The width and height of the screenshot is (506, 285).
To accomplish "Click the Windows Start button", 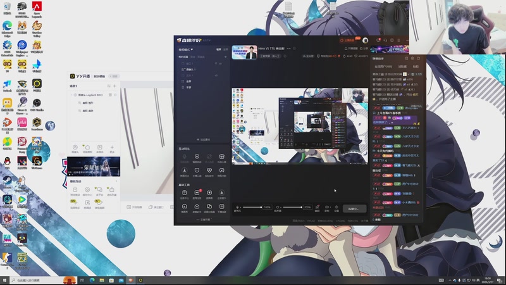I will pos(4,280).
